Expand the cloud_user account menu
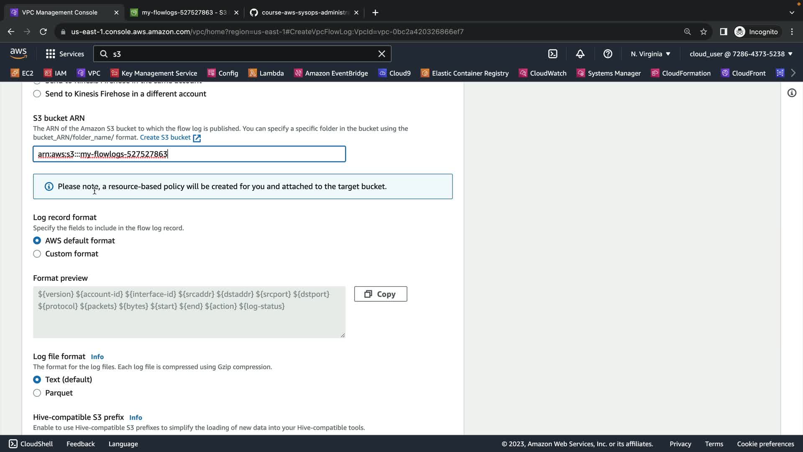Image resolution: width=803 pixels, height=452 pixels. coord(741,54)
